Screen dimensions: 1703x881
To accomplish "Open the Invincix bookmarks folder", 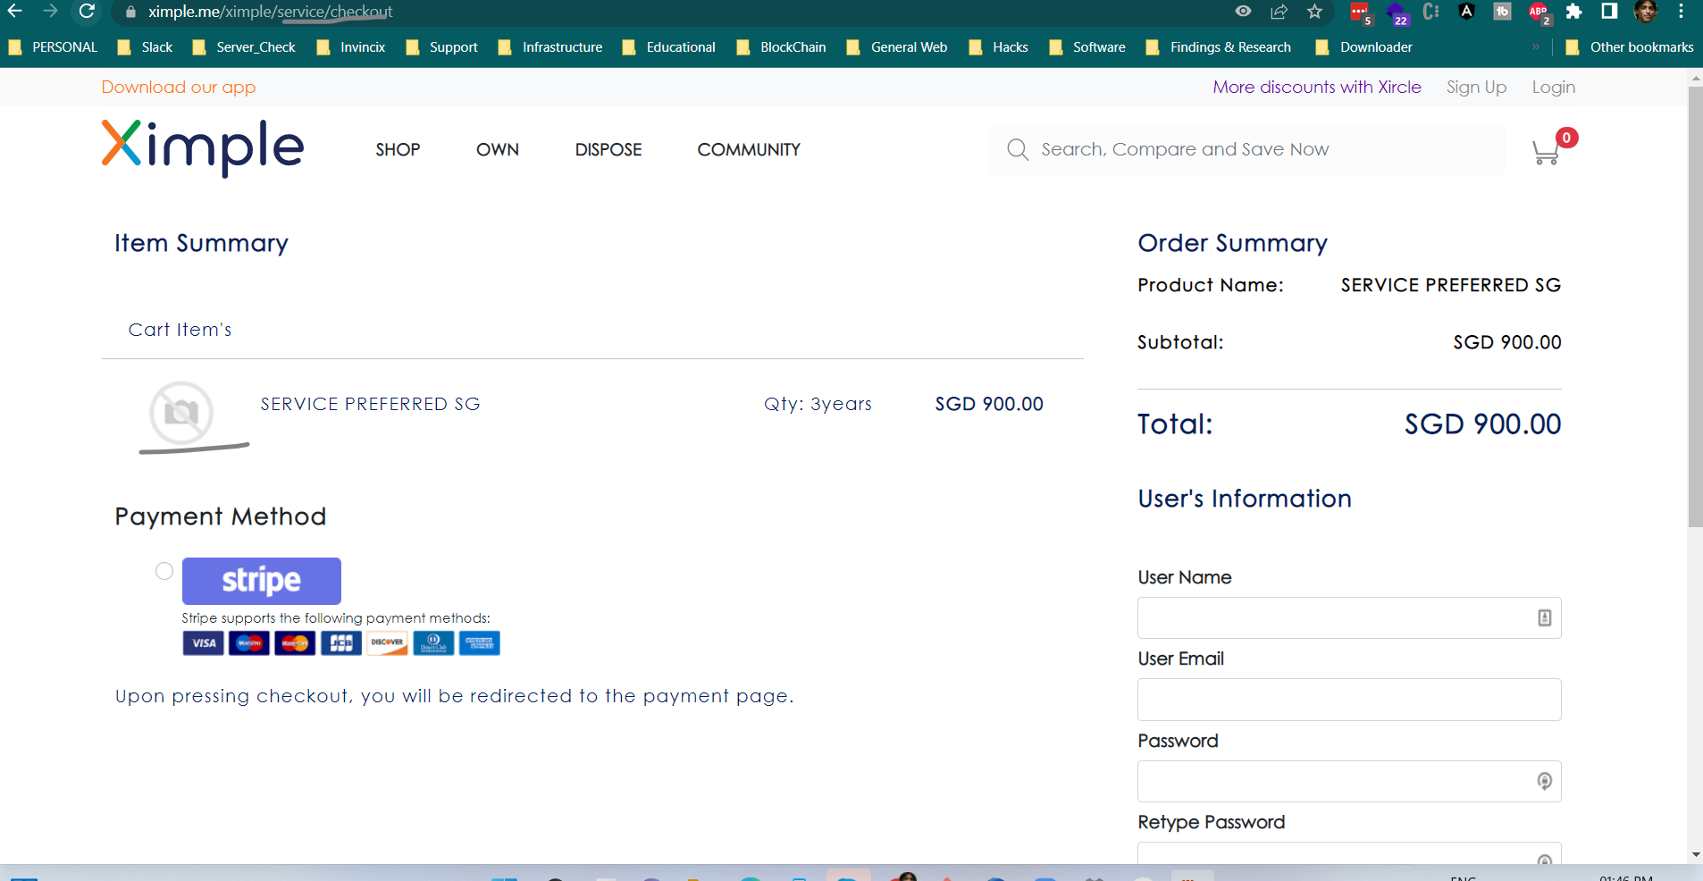I will pos(351,47).
